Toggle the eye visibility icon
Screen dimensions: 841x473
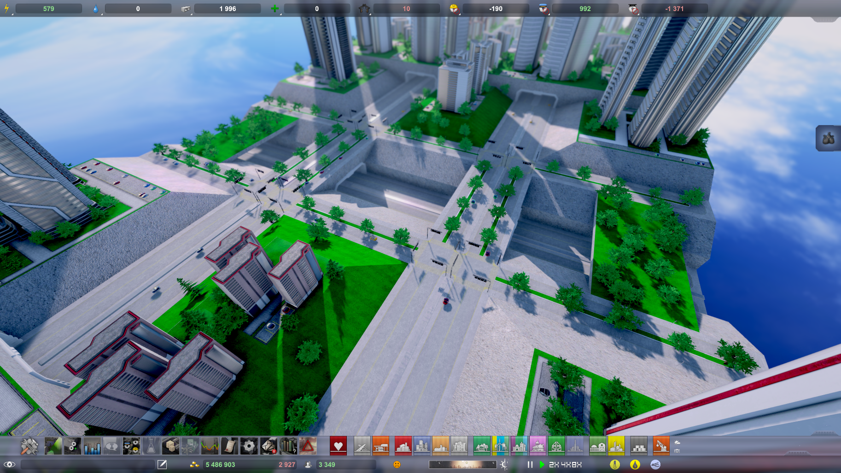(9, 464)
